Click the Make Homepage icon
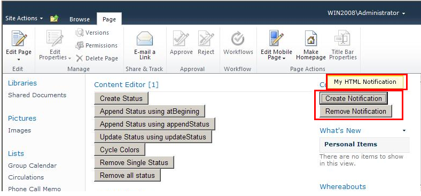421x196 pixels. (x=310, y=38)
